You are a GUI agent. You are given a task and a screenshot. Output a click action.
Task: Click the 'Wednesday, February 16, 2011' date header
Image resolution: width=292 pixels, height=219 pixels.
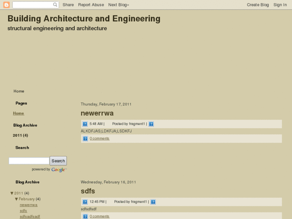108,182
